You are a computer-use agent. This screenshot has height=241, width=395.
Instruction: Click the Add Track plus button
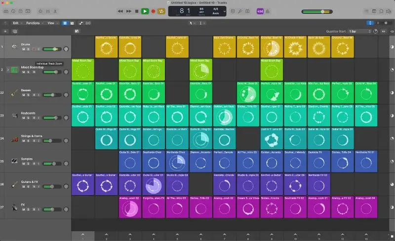[5, 31]
